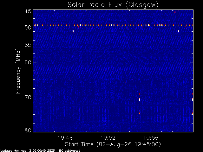The height and width of the screenshot is (152, 203).
Task: Click the white spot below 50 MHz near 19:58
Action: (x=178, y=31)
